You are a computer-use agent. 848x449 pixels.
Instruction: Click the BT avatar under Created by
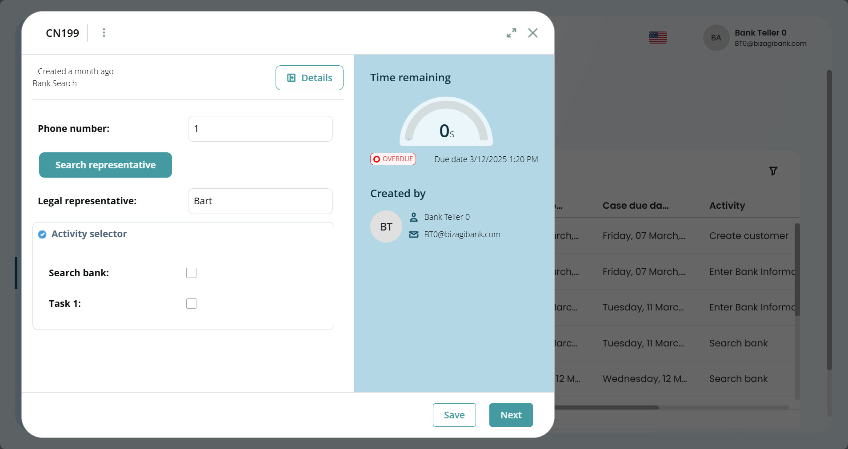tap(386, 226)
